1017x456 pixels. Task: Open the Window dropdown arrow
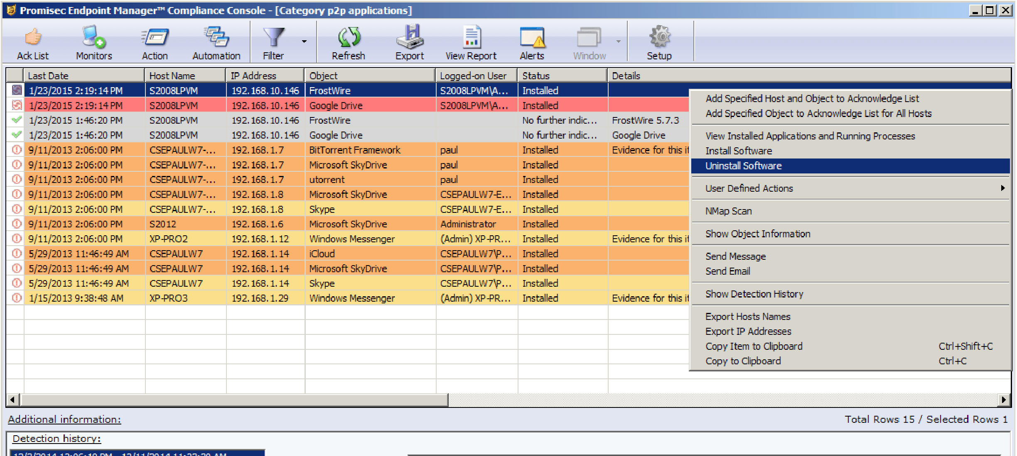pyautogui.click(x=619, y=41)
